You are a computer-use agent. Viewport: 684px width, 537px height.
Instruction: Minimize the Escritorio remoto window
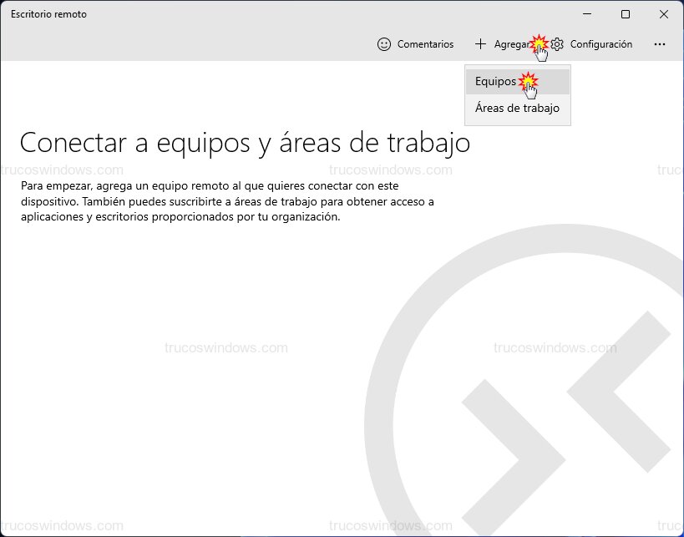[x=586, y=14]
